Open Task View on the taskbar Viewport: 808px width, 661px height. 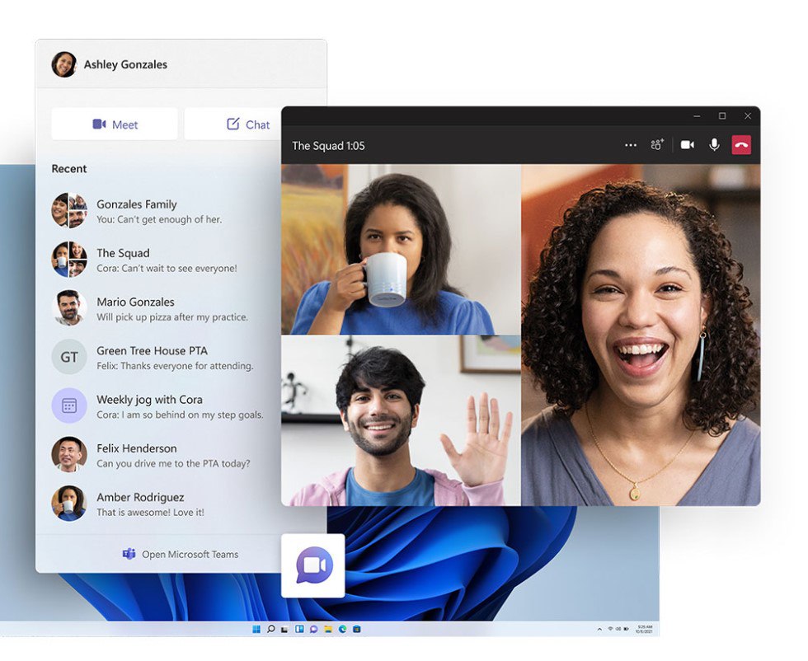[x=284, y=629]
